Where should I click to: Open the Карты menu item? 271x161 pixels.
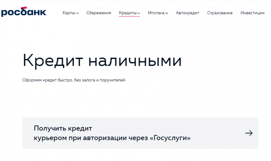click(x=69, y=13)
